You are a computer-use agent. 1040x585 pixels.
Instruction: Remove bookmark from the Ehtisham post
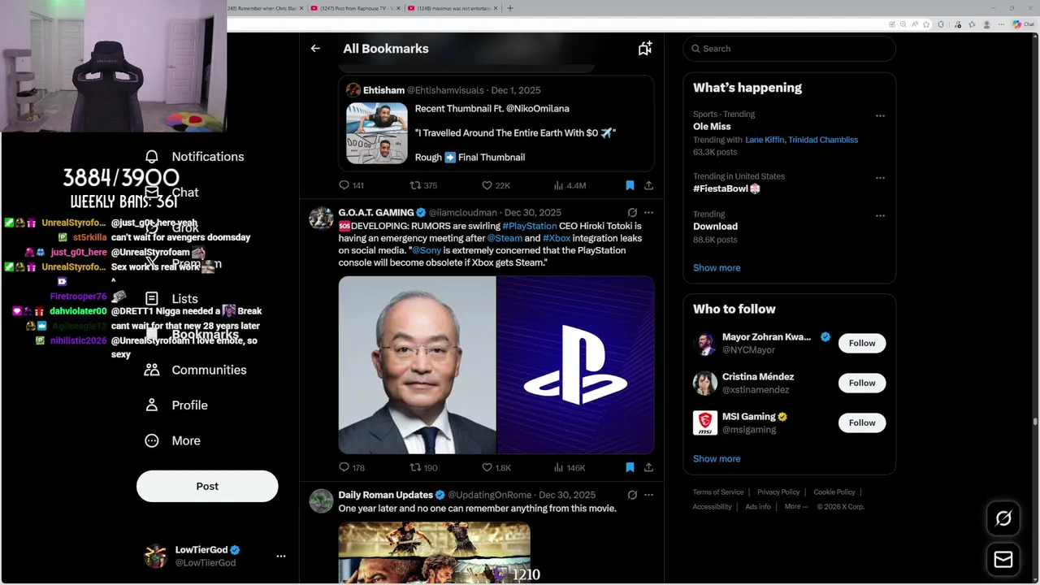click(630, 185)
